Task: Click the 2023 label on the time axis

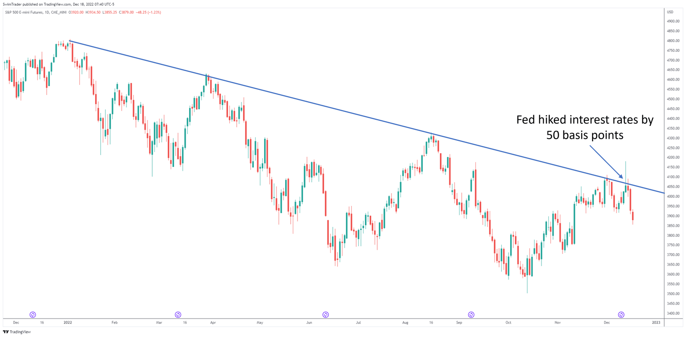Action: pos(656,322)
